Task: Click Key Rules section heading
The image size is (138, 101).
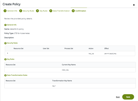Action: [x=11, y=59]
